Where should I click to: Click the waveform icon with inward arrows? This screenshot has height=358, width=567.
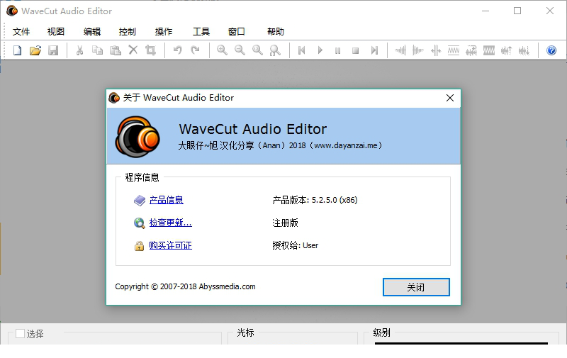[436, 50]
